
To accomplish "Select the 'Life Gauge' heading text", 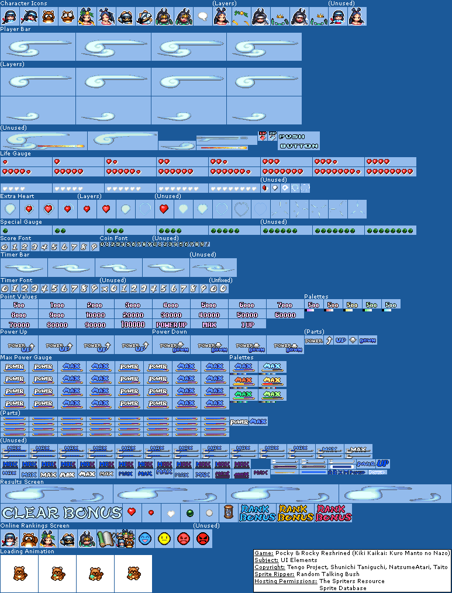I will click(x=16, y=153).
